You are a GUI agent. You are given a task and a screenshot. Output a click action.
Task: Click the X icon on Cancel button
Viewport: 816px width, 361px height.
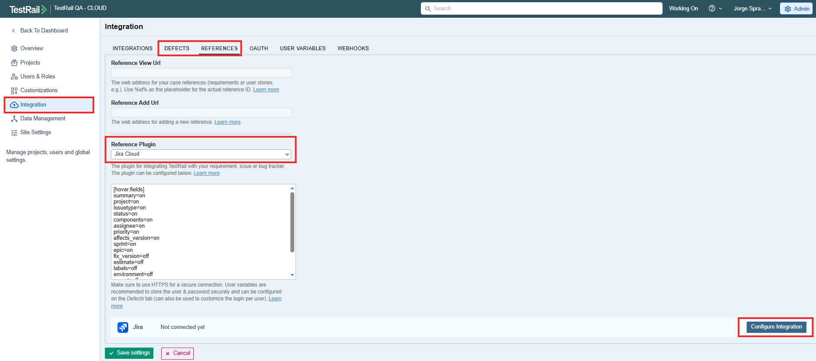pyautogui.click(x=168, y=354)
